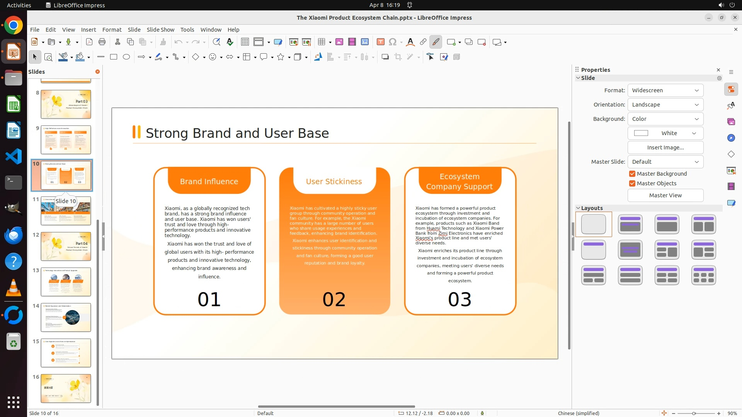The height and width of the screenshot is (417, 742).
Task: Uncheck the Master Background checkbox
Action: (632, 174)
